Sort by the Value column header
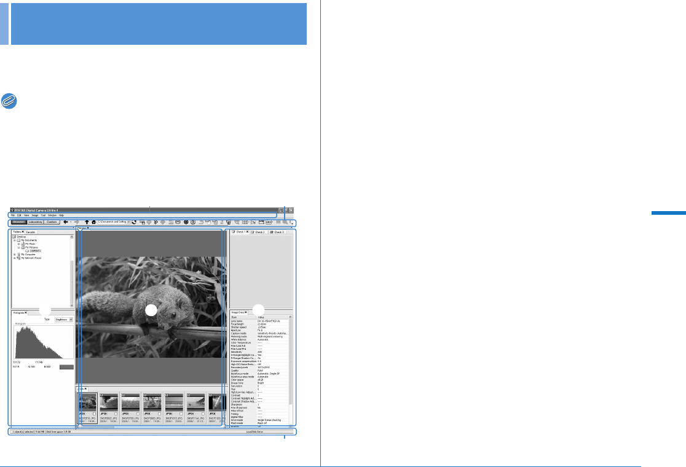 coord(272,317)
